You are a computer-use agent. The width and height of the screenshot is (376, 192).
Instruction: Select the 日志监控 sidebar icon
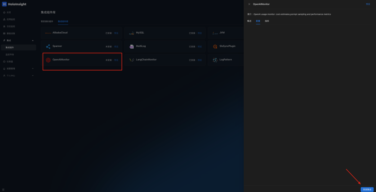tap(4, 26)
